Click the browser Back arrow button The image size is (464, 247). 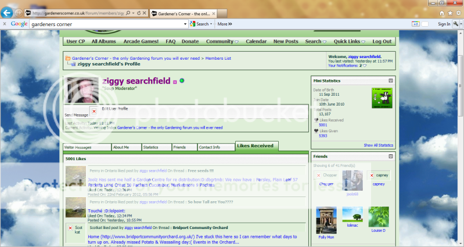pyautogui.click(x=8, y=12)
